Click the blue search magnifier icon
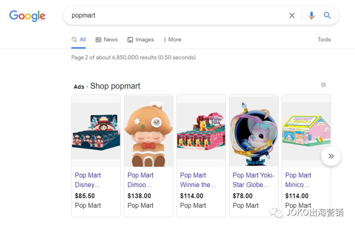The image size is (355, 228). (327, 15)
